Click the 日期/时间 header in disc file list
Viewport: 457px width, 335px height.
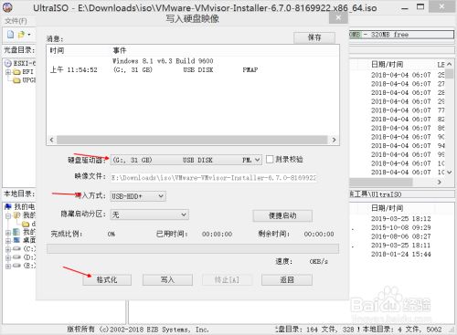pos(388,65)
